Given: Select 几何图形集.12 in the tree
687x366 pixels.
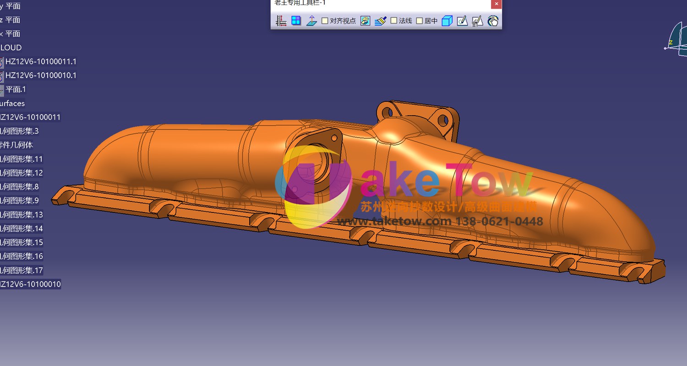Looking at the screenshot, I should coord(22,173).
